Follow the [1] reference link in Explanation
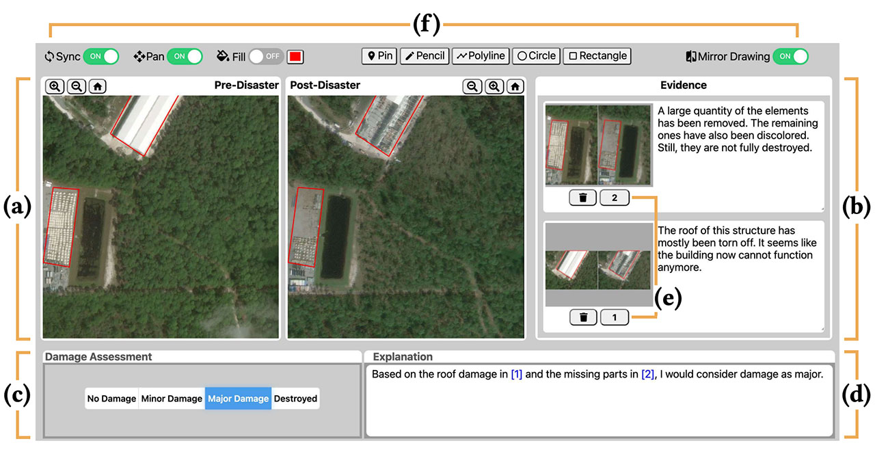The height and width of the screenshot is (465, 875). (x=517, y=375)
